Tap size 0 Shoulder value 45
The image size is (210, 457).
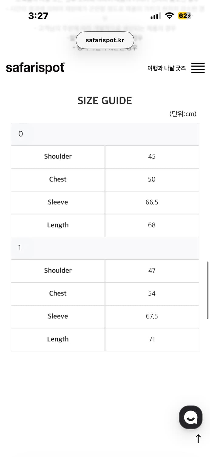tap(152, 157)
